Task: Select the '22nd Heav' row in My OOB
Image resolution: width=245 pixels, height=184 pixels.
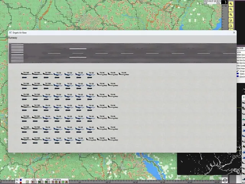Action: pos(241,69)
